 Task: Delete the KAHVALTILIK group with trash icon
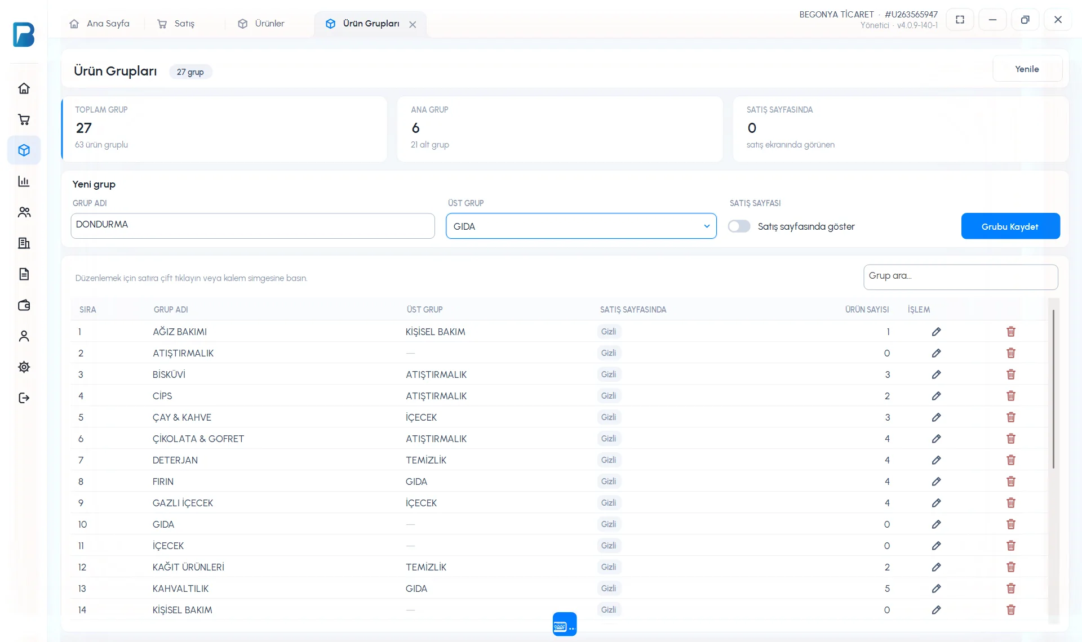pyautogui.click(x=1011, y=588)
